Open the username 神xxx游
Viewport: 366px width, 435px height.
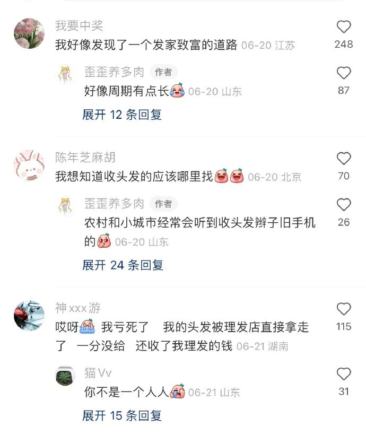[77, 308]
